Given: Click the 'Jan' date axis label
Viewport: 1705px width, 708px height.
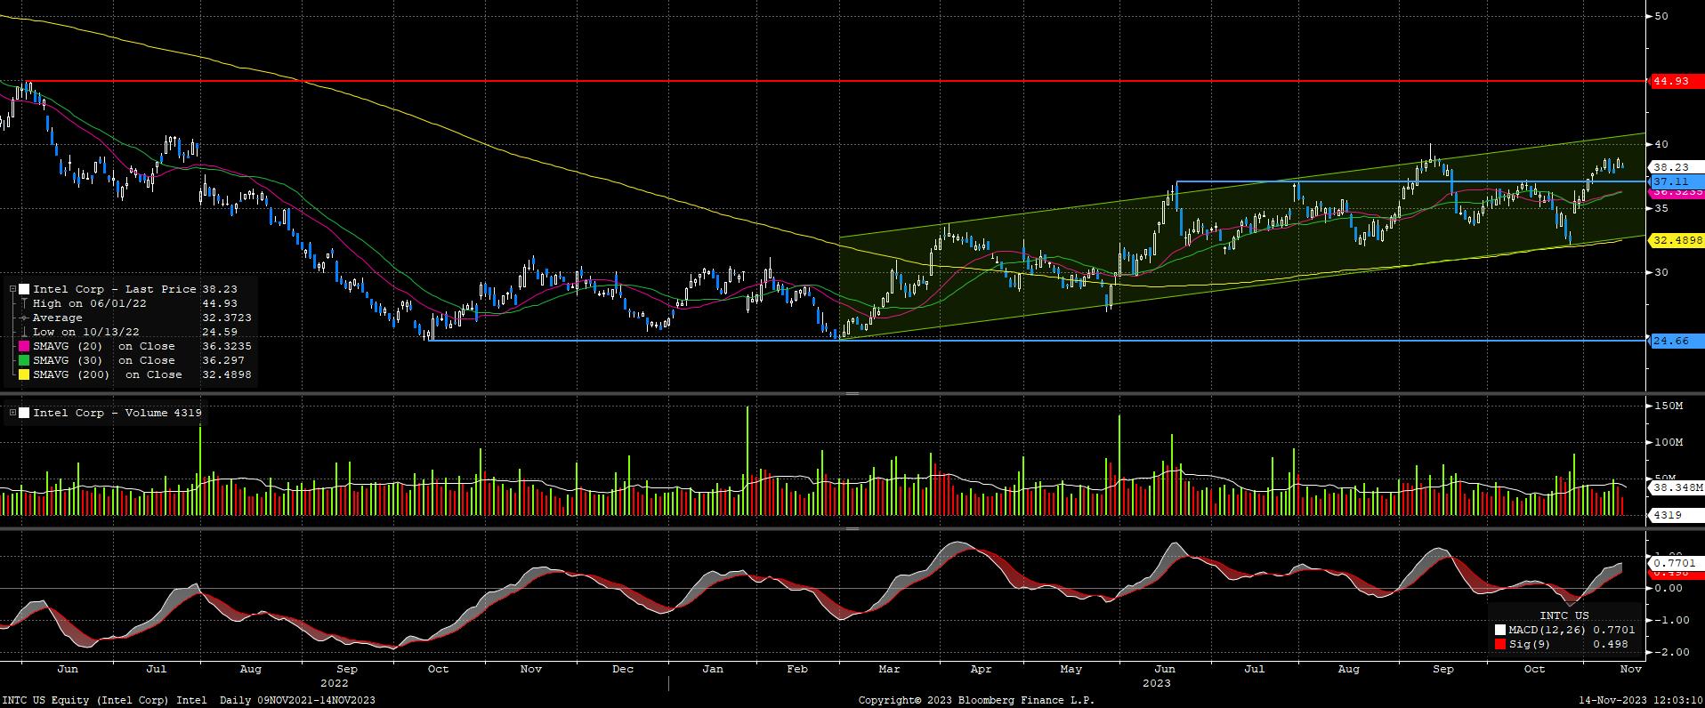Looking at the screenshot, I should (713, 669).
